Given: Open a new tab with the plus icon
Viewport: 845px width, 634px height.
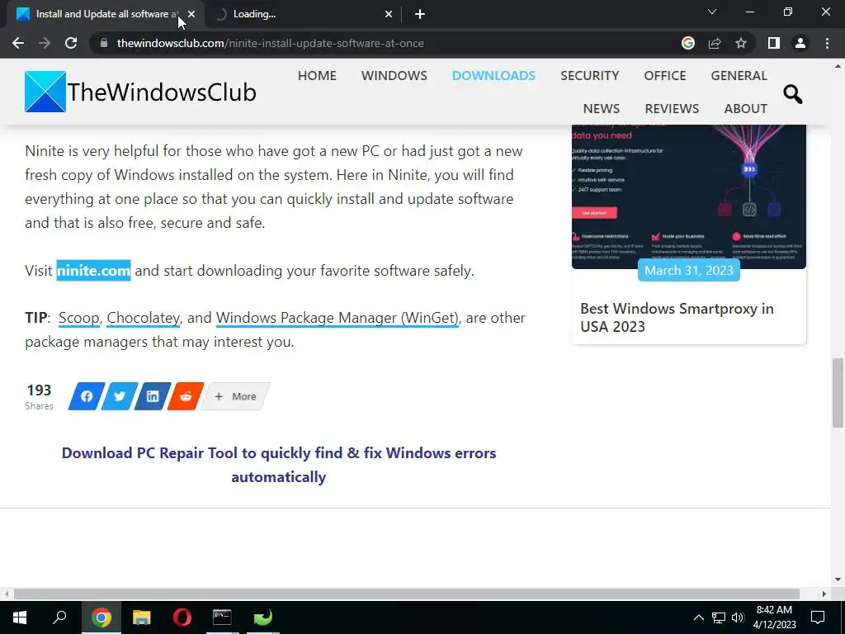Looking at the screenshot, I should (x=420, y=14).
